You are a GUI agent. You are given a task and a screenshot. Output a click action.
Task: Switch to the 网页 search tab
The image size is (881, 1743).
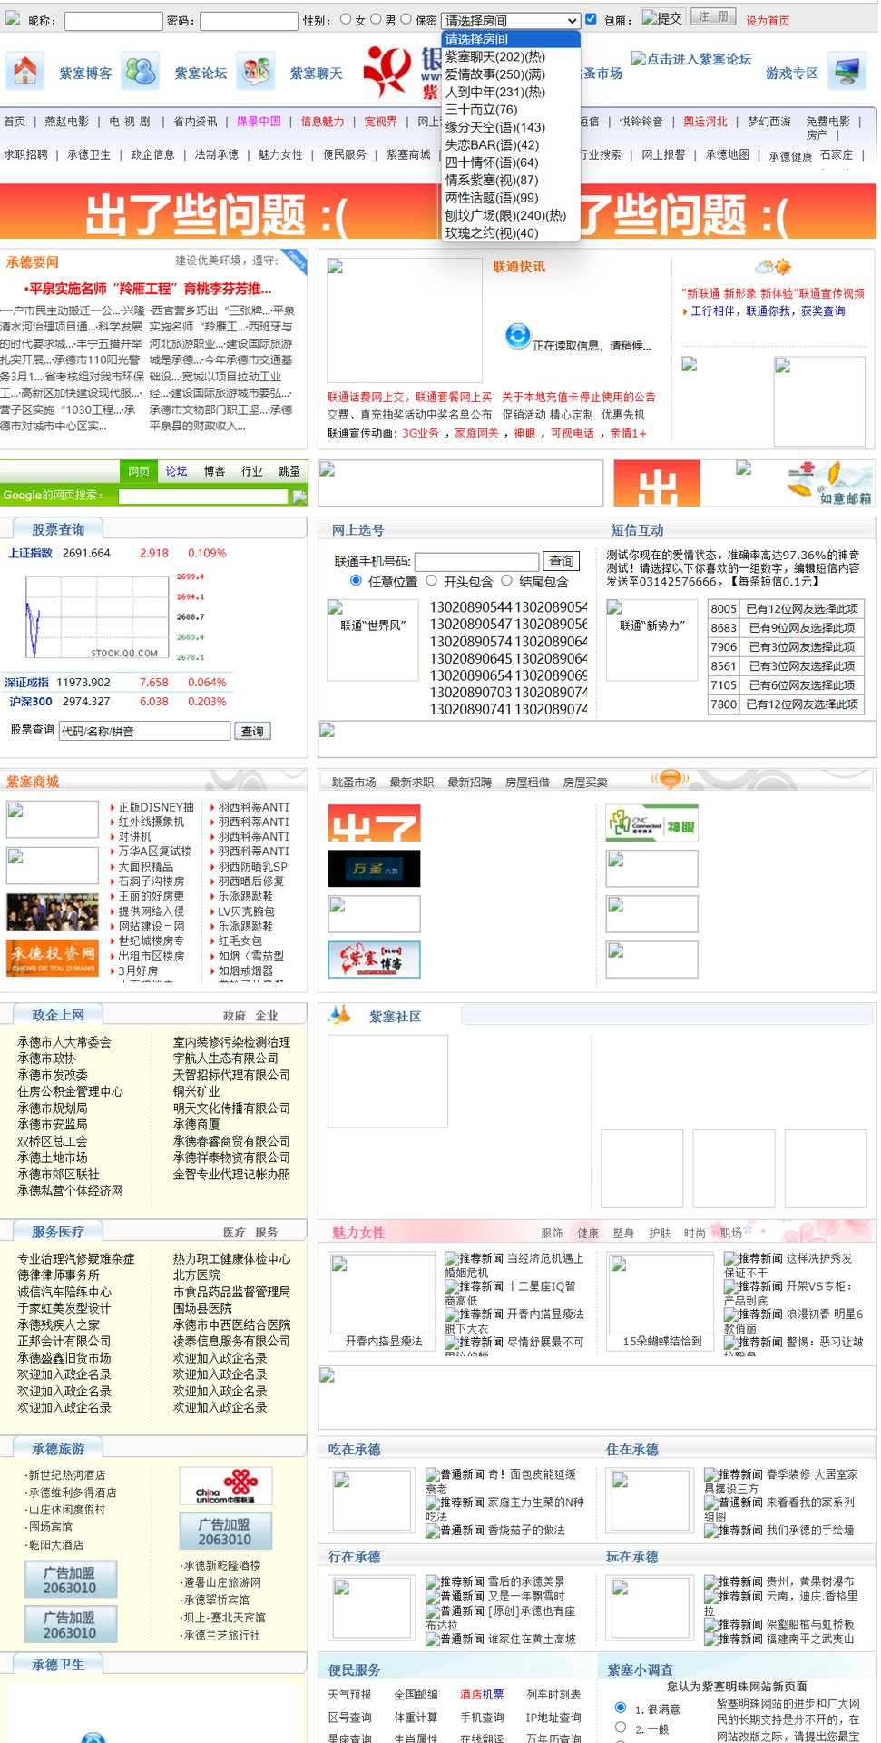(x=139, y=471)
